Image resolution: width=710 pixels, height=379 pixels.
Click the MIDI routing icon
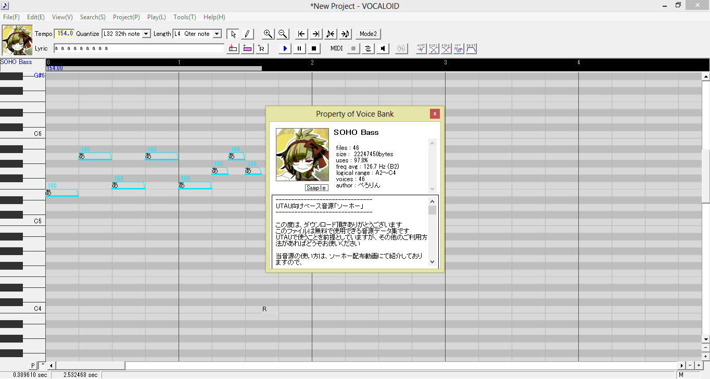click(x=368, y=48)
